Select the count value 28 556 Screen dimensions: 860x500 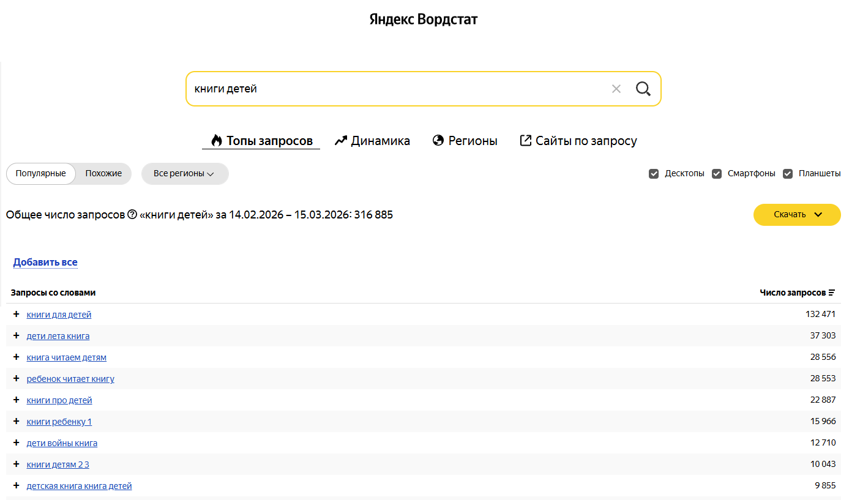823,357
